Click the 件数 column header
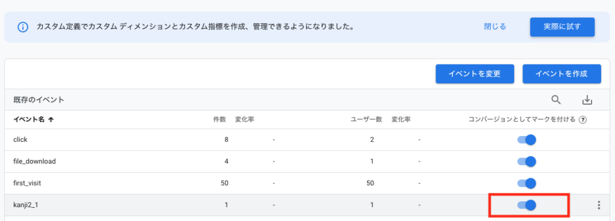615x221 pixels. click(x=220, y=120)
